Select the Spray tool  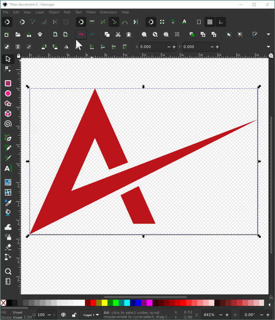click(x=8, y=237)
